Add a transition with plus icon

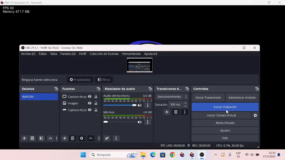click(x=167, y=112)
